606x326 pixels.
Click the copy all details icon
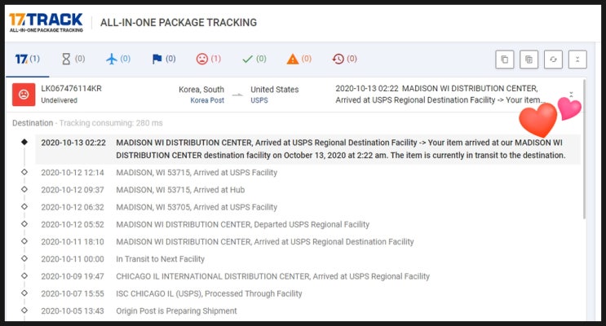529,59
